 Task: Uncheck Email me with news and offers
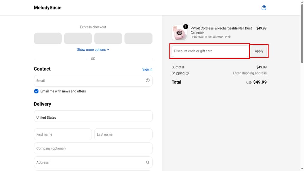point(36,91)
